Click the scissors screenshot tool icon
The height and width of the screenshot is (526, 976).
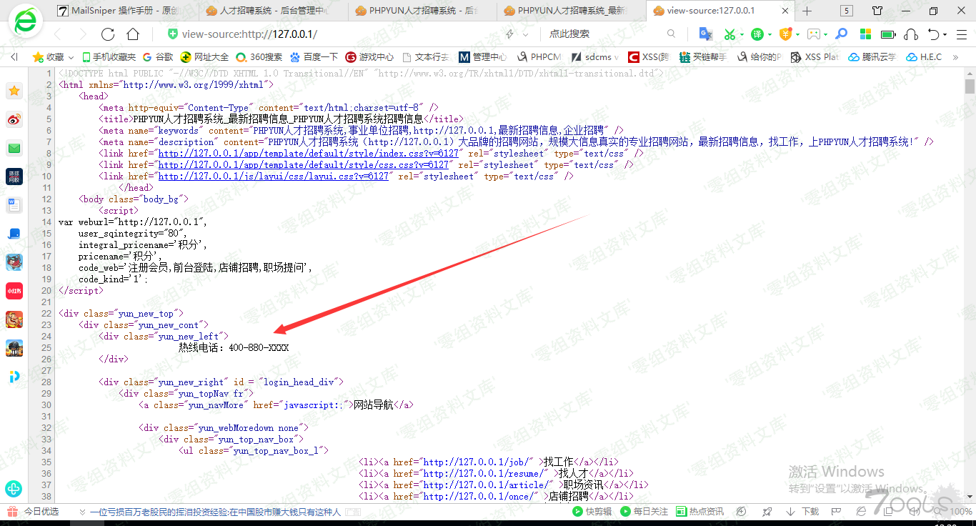729,34
